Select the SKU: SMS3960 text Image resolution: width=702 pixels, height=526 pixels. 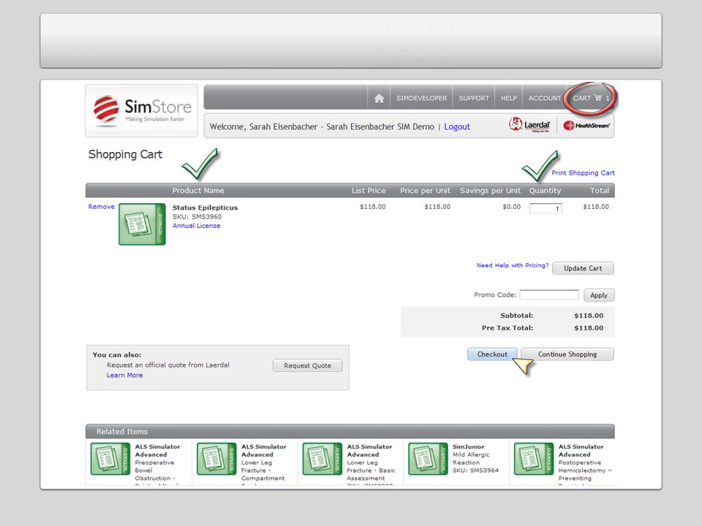[x=197, y=216]
